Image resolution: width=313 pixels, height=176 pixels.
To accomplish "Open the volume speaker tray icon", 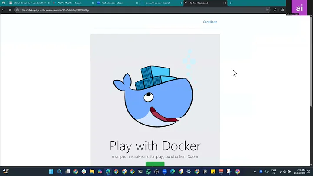I will 285,172.
